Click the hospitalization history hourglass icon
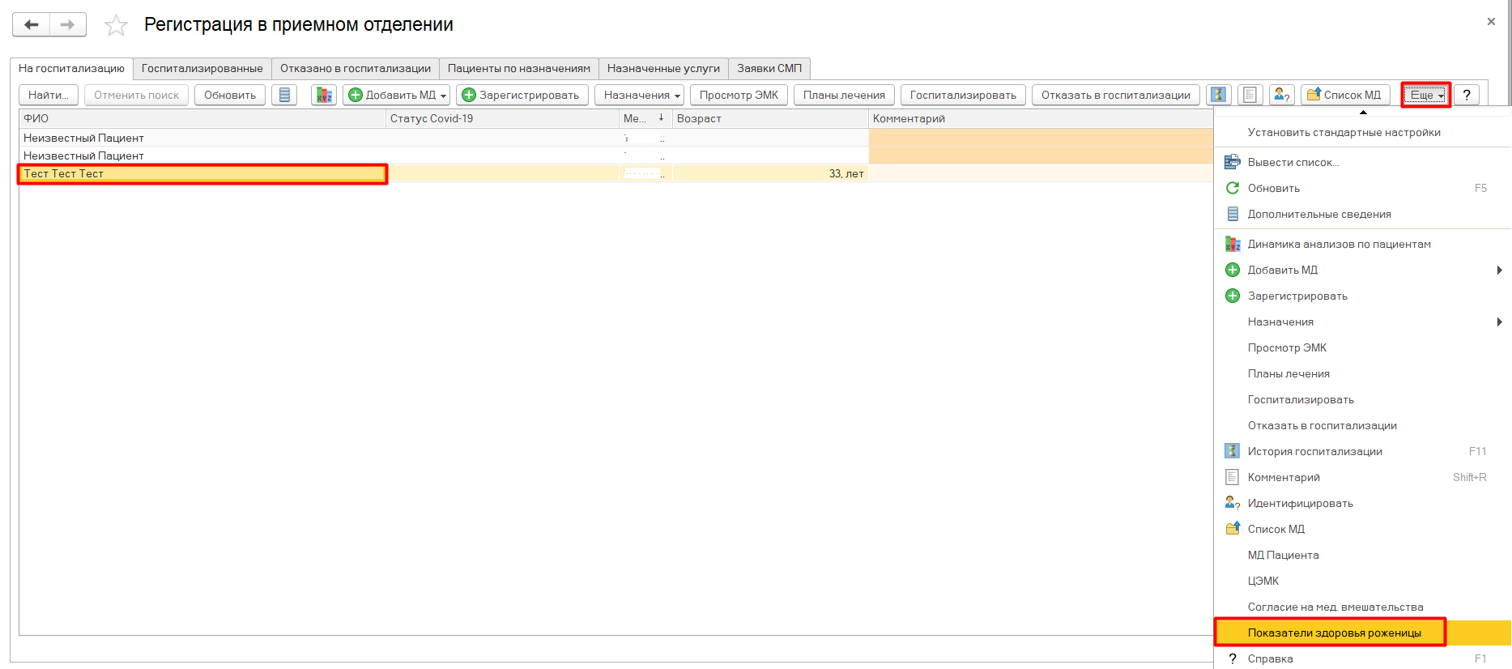The image size is (1512, 669). (1218, 95)
